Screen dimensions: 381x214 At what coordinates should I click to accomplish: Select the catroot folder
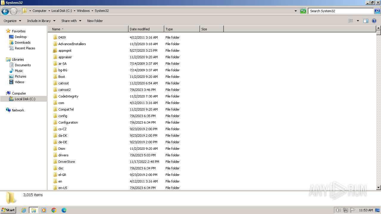[63, 83]
